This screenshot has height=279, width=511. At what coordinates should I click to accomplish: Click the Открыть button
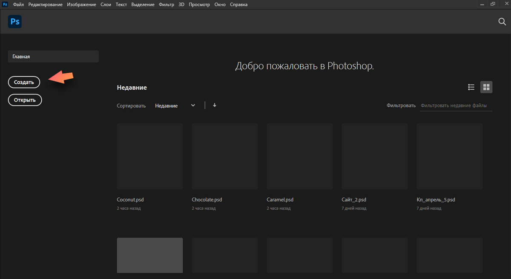(25, 100)
